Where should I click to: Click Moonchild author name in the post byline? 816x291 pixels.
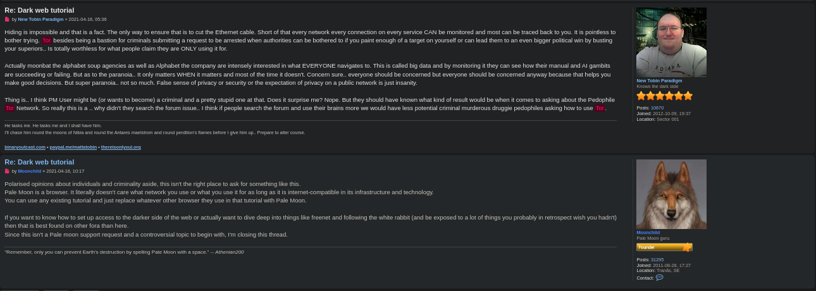pos(30,171)
